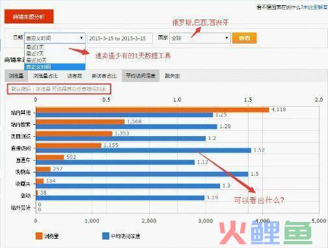Click the orange bar labeled 1,568
Image resolution: width=328 pixels, height=248 pixels.
80,122
